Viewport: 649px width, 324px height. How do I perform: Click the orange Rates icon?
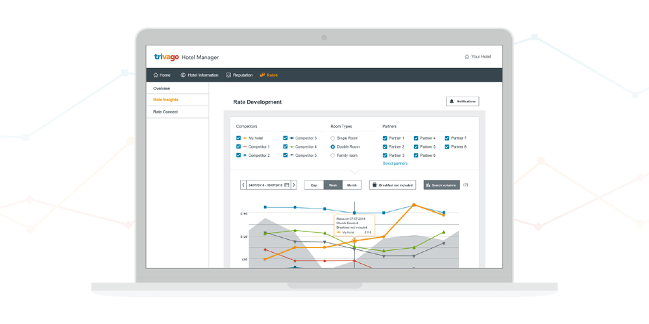[x=262, y=75]
